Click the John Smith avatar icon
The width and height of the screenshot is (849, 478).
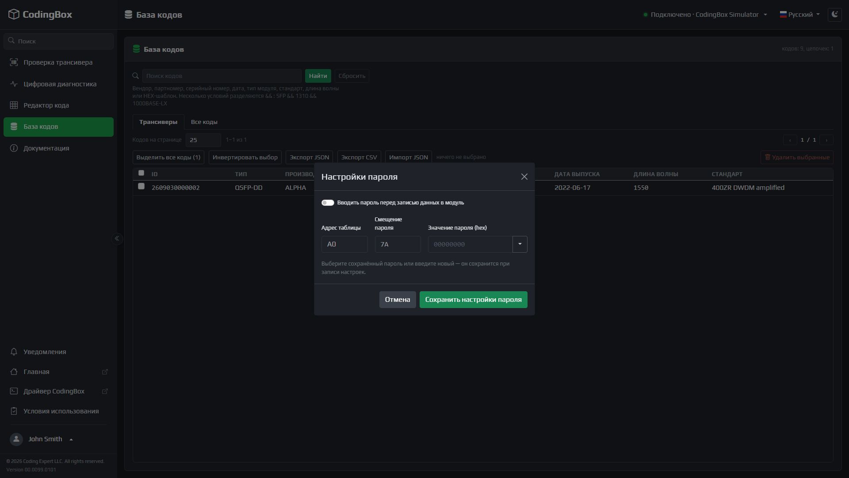[x=16, y=439]
